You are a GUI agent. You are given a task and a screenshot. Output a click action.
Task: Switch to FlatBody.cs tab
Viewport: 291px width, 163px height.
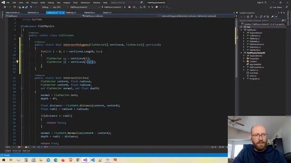pyautogui.click(x=71, y=13)
